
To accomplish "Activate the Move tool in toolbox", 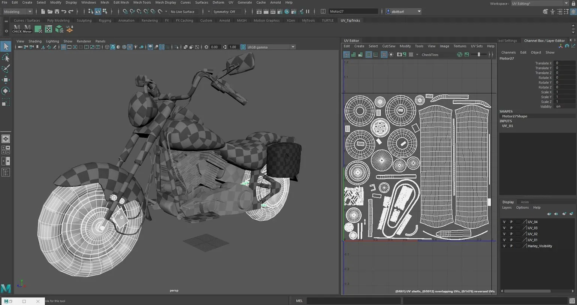I will [6, 80].
